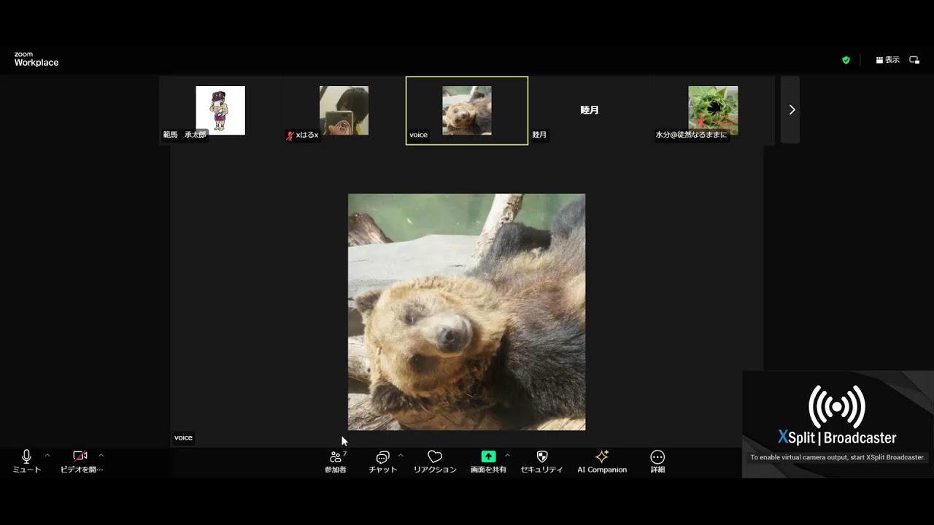
Task: Expand the chat options arrow
Action: click(x=401, y=455)
